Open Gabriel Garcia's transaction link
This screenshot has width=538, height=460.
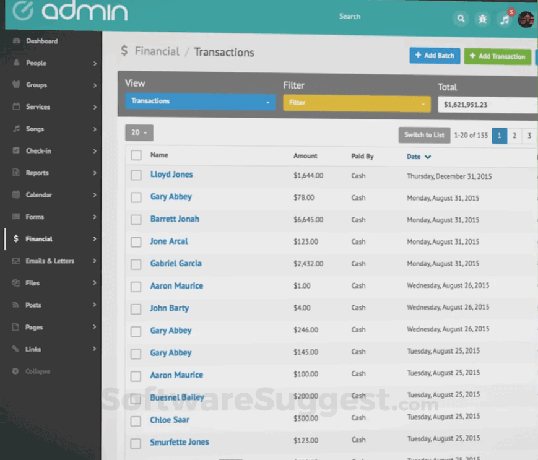[x=176, y=263]
